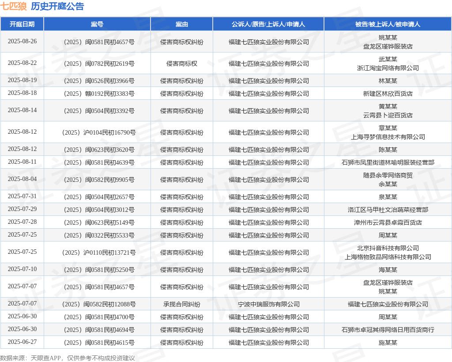Viewport: 452px width, 362px height.
Task: Select defendant 石狮市卓冠其得网络日用百货商行
Action: tap(388, 330)
